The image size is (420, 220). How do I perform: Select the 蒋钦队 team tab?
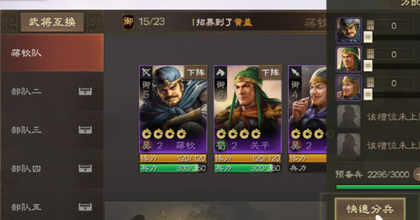click(52, 53)
